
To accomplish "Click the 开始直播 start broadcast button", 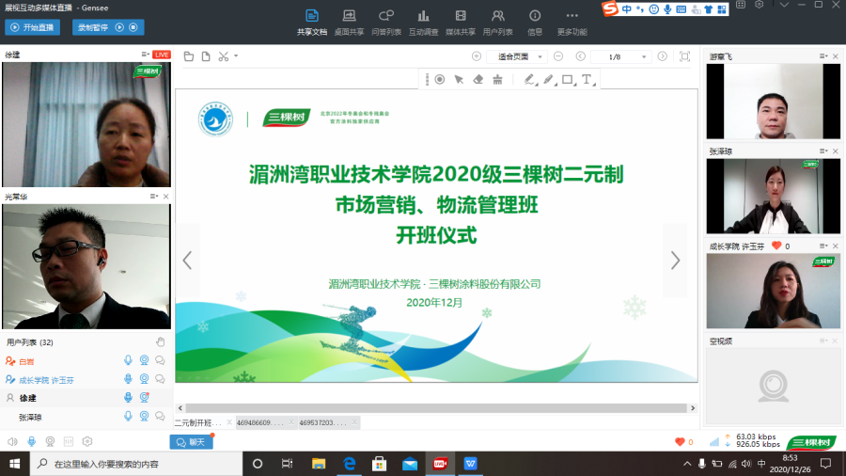I will (32, 28).
